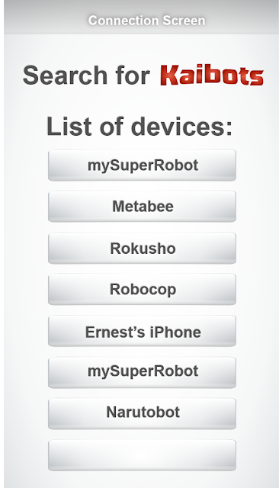The width and height of the screenshot is (279, 488).
Task: Click the word 'devices:' in the list heading
Action: pyautogui.click(x=181, y=126)
